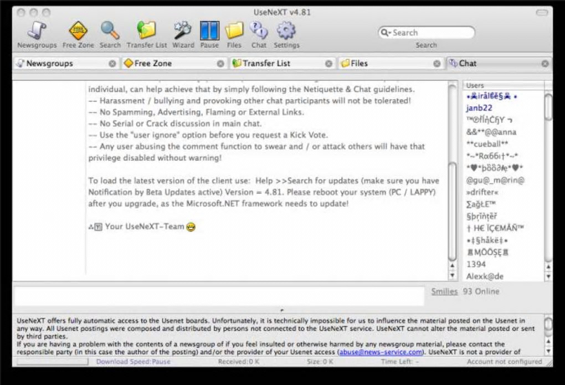
Task: Click the split handle above disclaimer panel
Action: coord(282,310)
